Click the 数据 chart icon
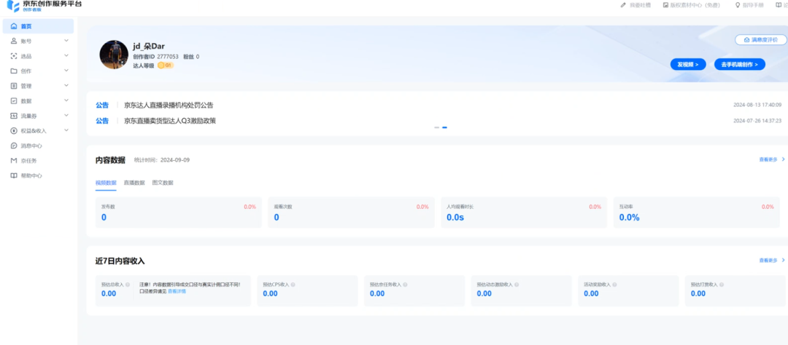788x345 pixels. (x=14, y=100)
